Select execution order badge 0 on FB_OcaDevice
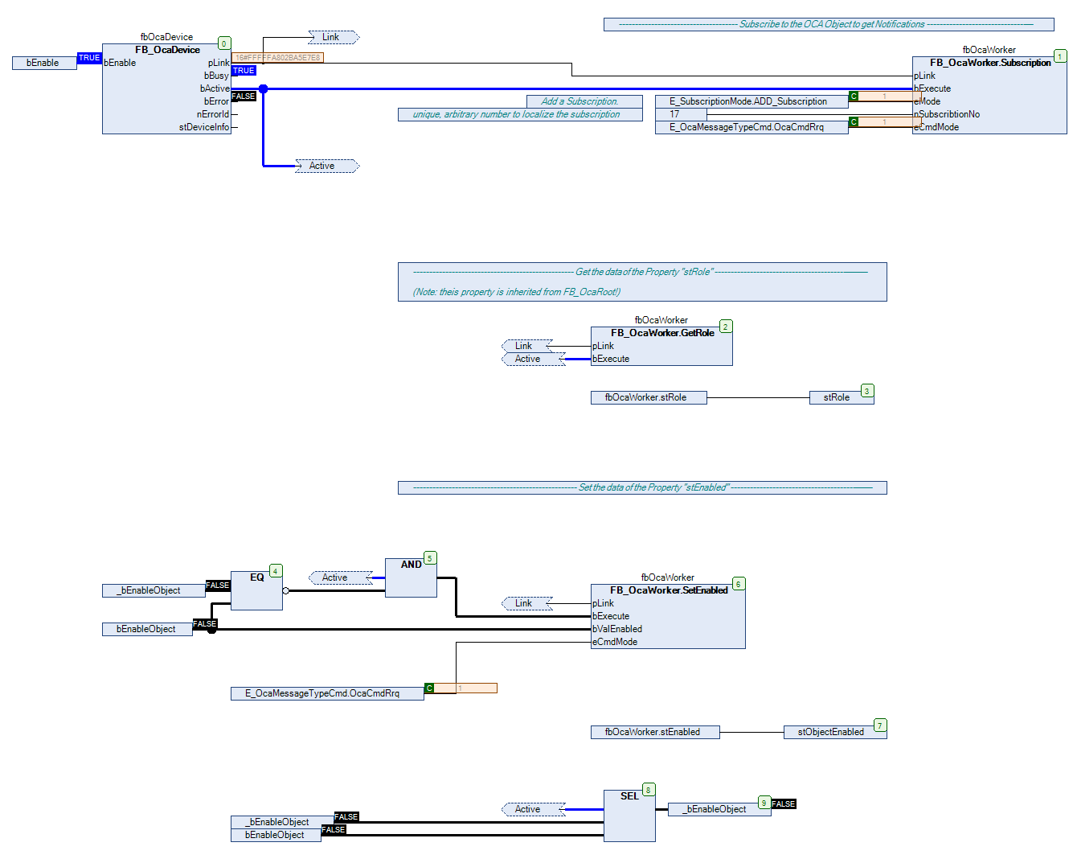1073x863 pixels. 224,43
